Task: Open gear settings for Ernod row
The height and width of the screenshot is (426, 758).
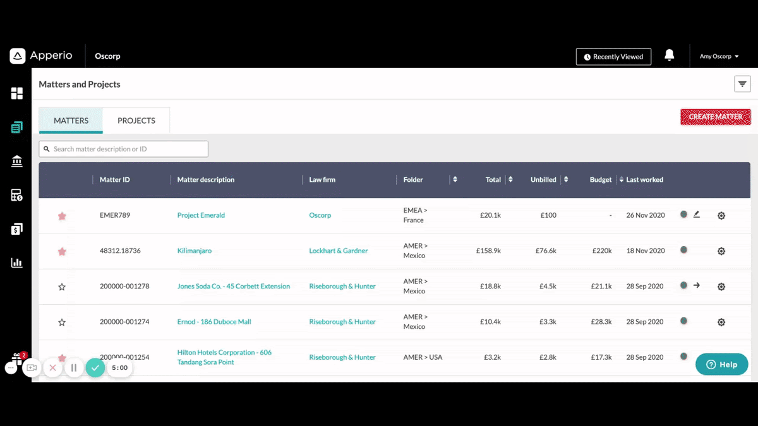Action: click(x=721, y=322)
